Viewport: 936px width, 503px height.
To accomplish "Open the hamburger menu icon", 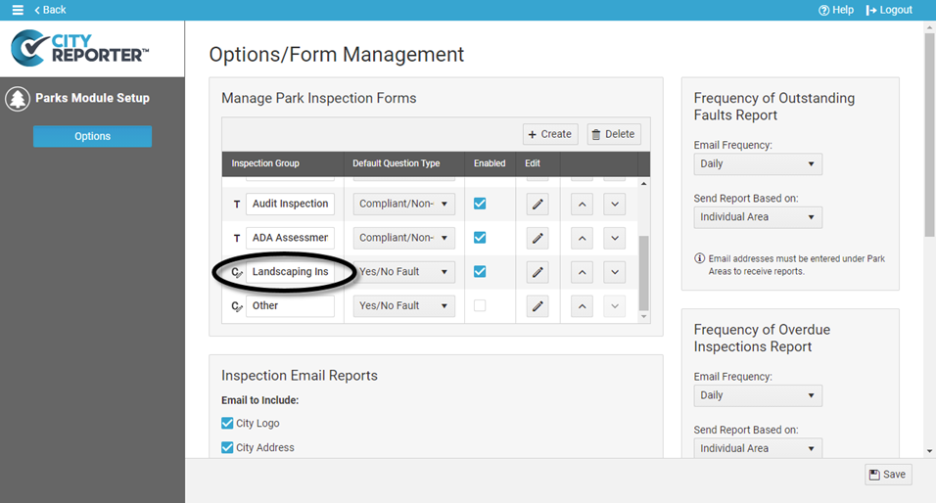I will coord(18,10).
